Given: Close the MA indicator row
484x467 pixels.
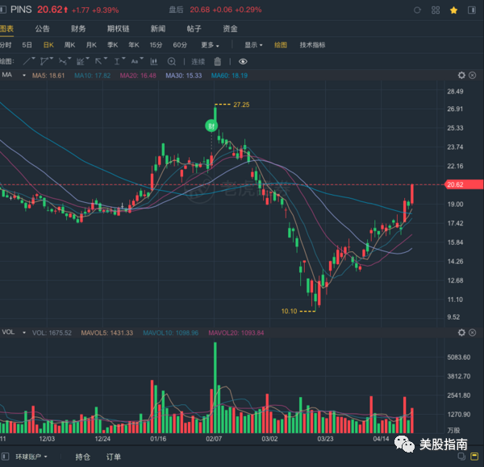Looking at the screenshot, I should pos(474,75).
